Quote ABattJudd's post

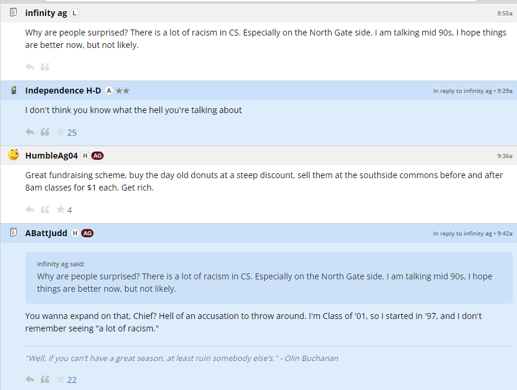point(45,379)
